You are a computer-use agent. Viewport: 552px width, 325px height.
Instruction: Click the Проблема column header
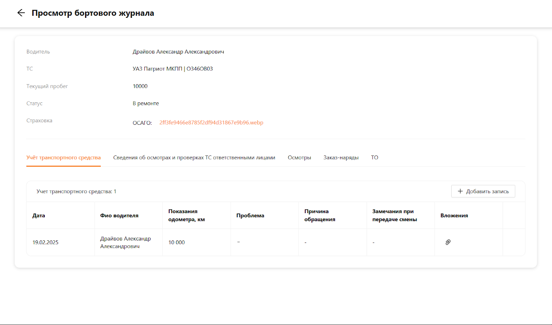pos(250,216)
